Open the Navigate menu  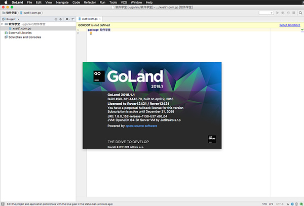pos(62,3)
